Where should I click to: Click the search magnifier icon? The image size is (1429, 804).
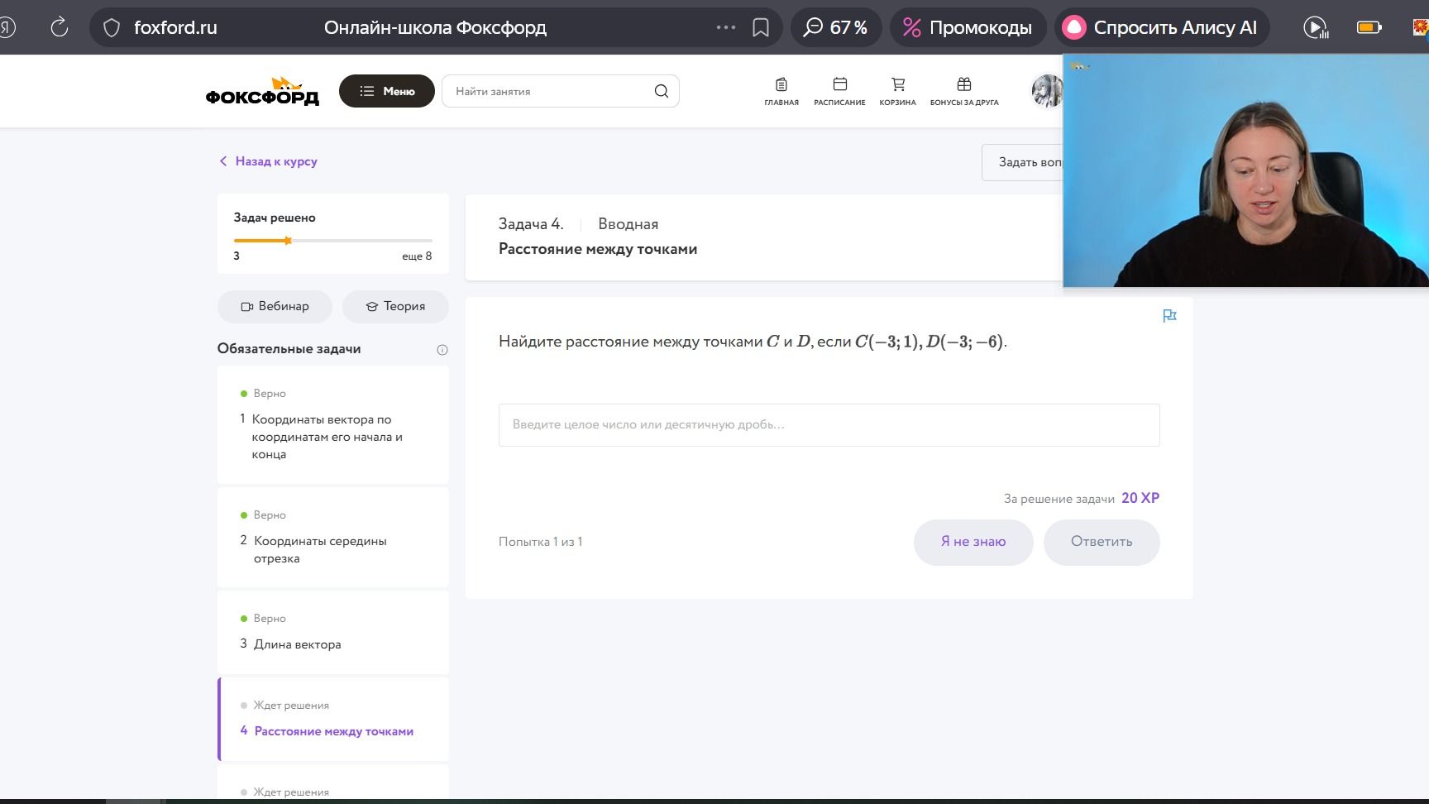point(662,91)
